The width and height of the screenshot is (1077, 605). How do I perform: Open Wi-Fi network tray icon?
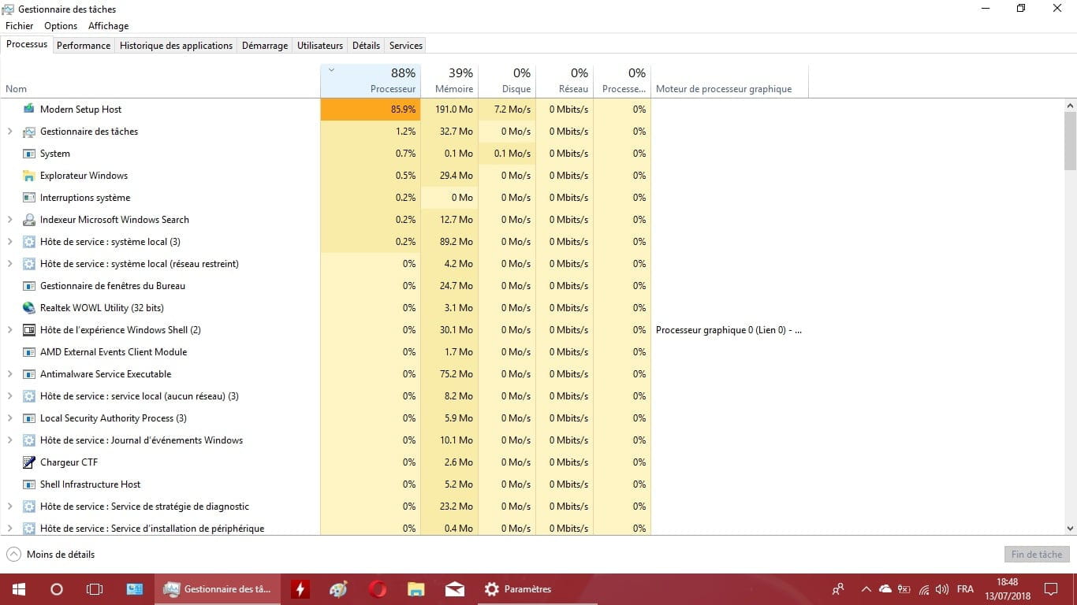pyautogui.click(x=923, y=588)
